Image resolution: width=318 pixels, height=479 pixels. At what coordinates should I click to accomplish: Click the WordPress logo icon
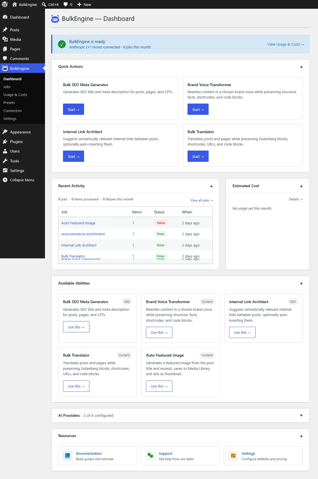coord(5,5)
